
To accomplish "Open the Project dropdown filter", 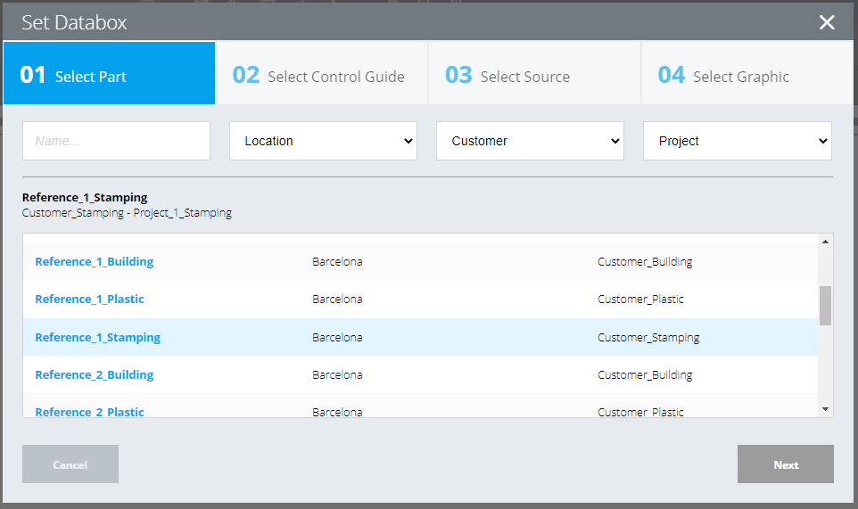I will click(737, 141).
